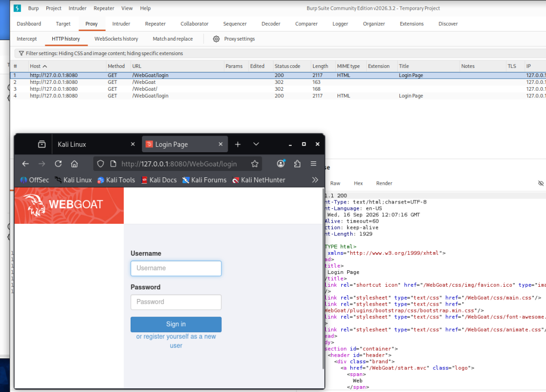
Task: Click the Burp Suite logo icon
Action: tap(17, 8)
